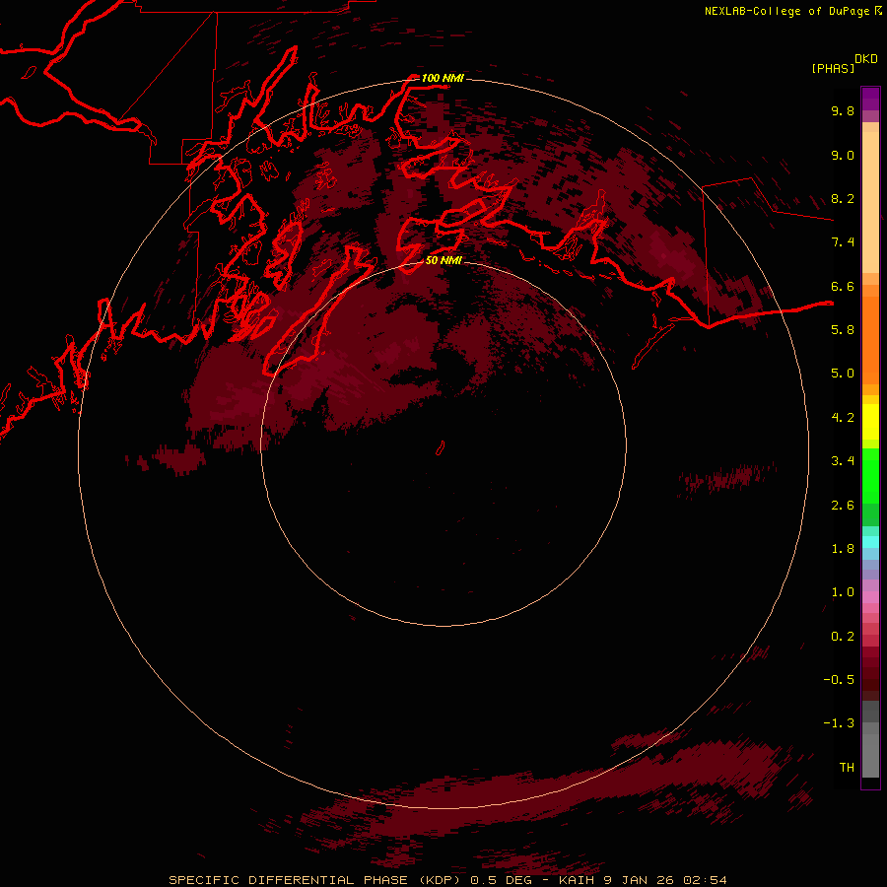Image resolution: width=887 pixels, height=887 pixels.
Task: Click the TH threshold label
Action: tap(847, 768)
